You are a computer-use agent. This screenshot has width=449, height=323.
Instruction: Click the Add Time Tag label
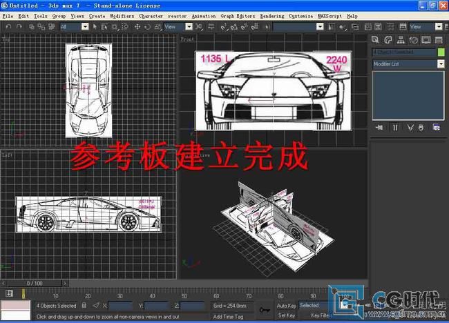tap(228, 317)
